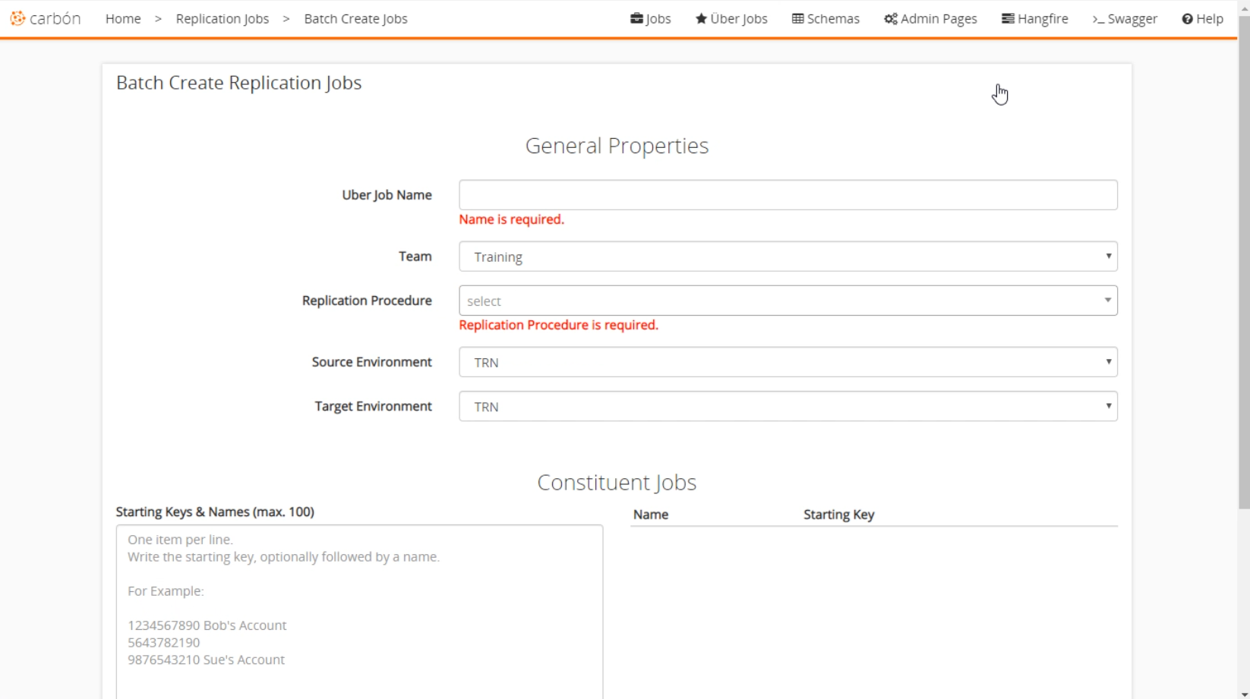Go to Home breadcrumb link
Image resolution: width=1250 pixels, height=699 pixels.
pos(123,18)
